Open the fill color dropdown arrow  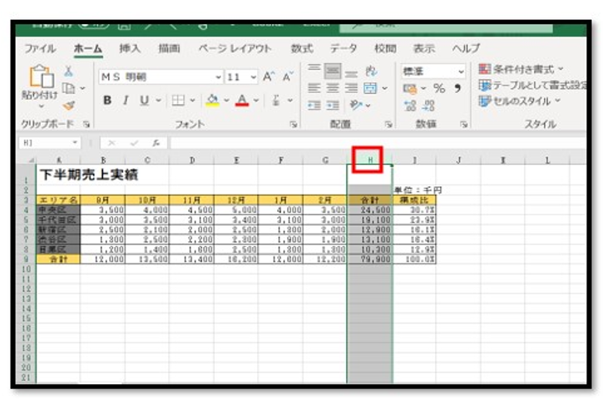click(226, 101)
